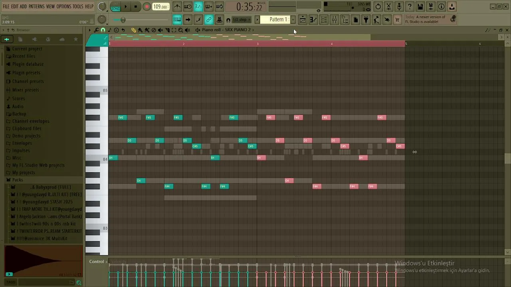
Task: Click the piano roll undo arrow icon
Action: [x=123, y=30]
